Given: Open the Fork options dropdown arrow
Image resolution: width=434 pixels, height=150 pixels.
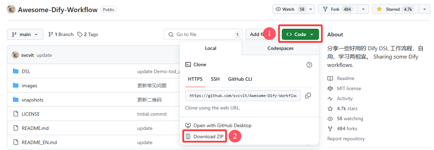Looking at the screenshot, I should pyautogui.click(x=363, y=9).
